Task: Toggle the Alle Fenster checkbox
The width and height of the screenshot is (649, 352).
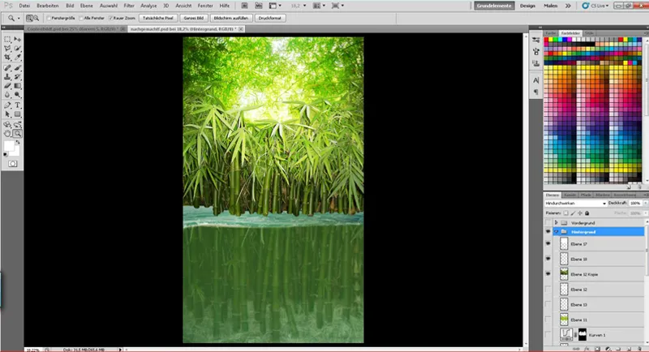Action: click(x=81, y=18)
